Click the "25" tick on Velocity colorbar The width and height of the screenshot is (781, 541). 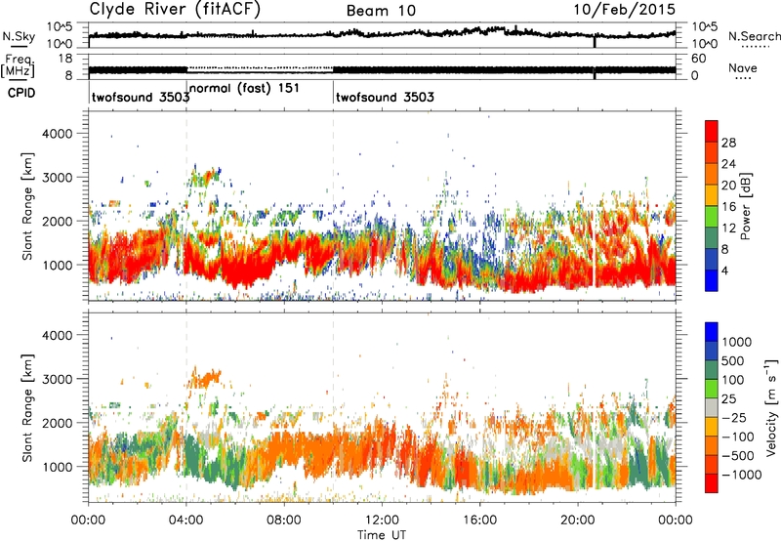pos(728,398)
